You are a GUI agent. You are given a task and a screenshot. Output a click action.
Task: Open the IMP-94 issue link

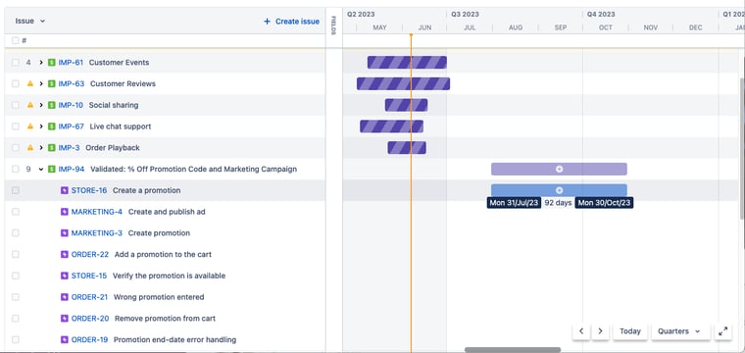[72, 169]
